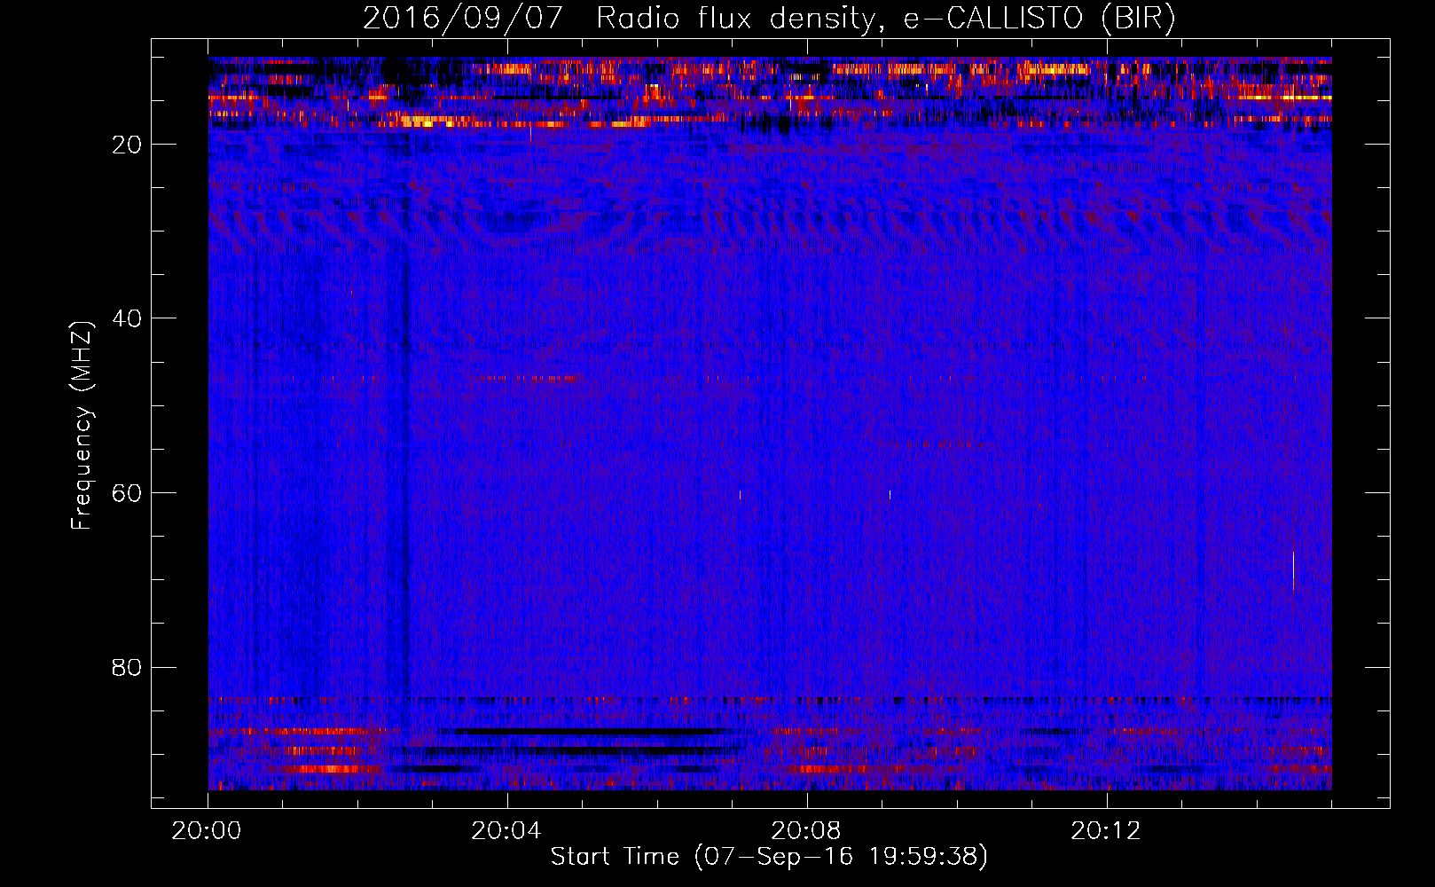The height and width of the screenshot is (887, 1435).
Task: Click the 80 MHz frequency tick label
Action: 128,667
